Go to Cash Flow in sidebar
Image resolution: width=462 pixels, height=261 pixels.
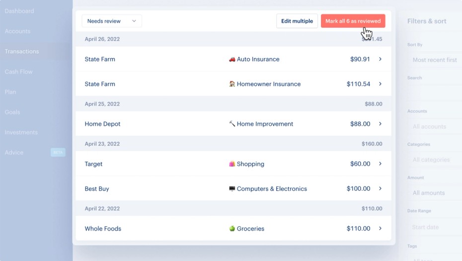pos(19,72)
